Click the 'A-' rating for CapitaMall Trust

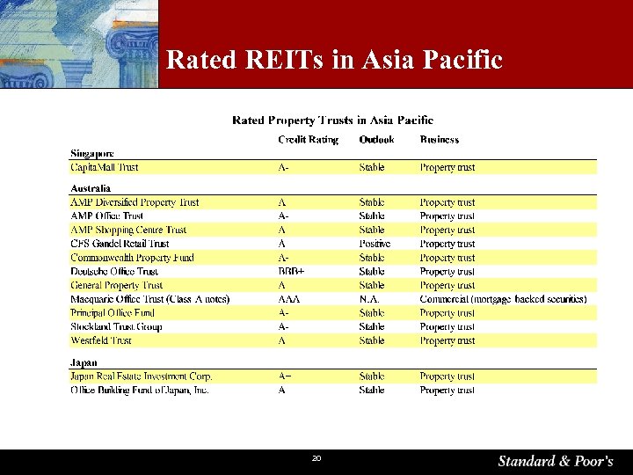pyautogui.click(x=283, y=167)
